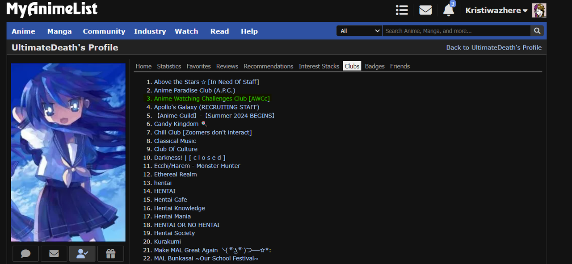Open the Kristiwazhere user avatar

click(539, 10)
